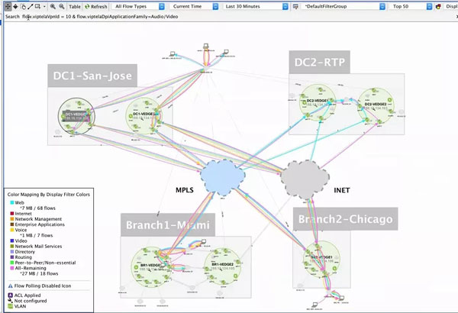Open the Last 30 Minutes dropdown

click(256, 6)
